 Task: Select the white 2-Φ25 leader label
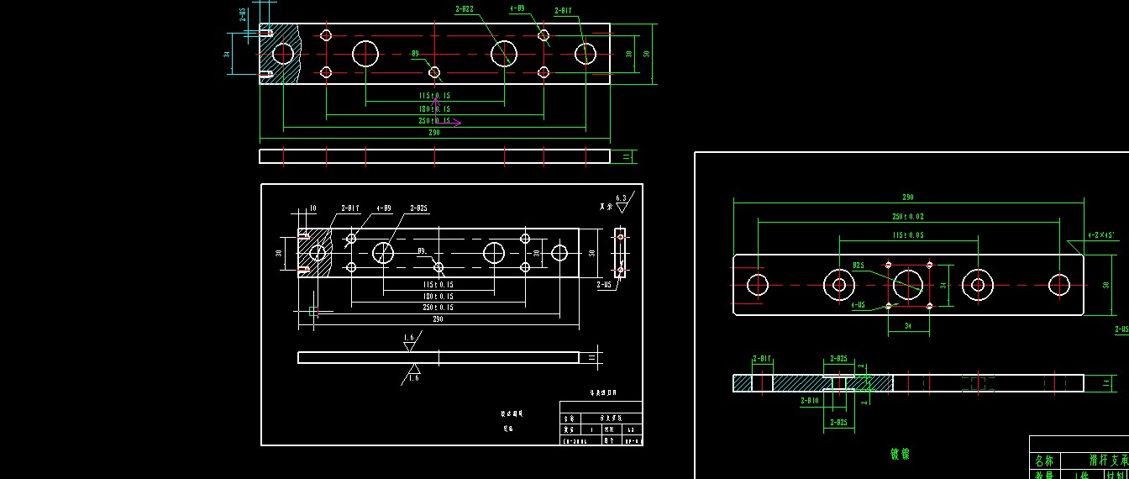tap(419, 208)
